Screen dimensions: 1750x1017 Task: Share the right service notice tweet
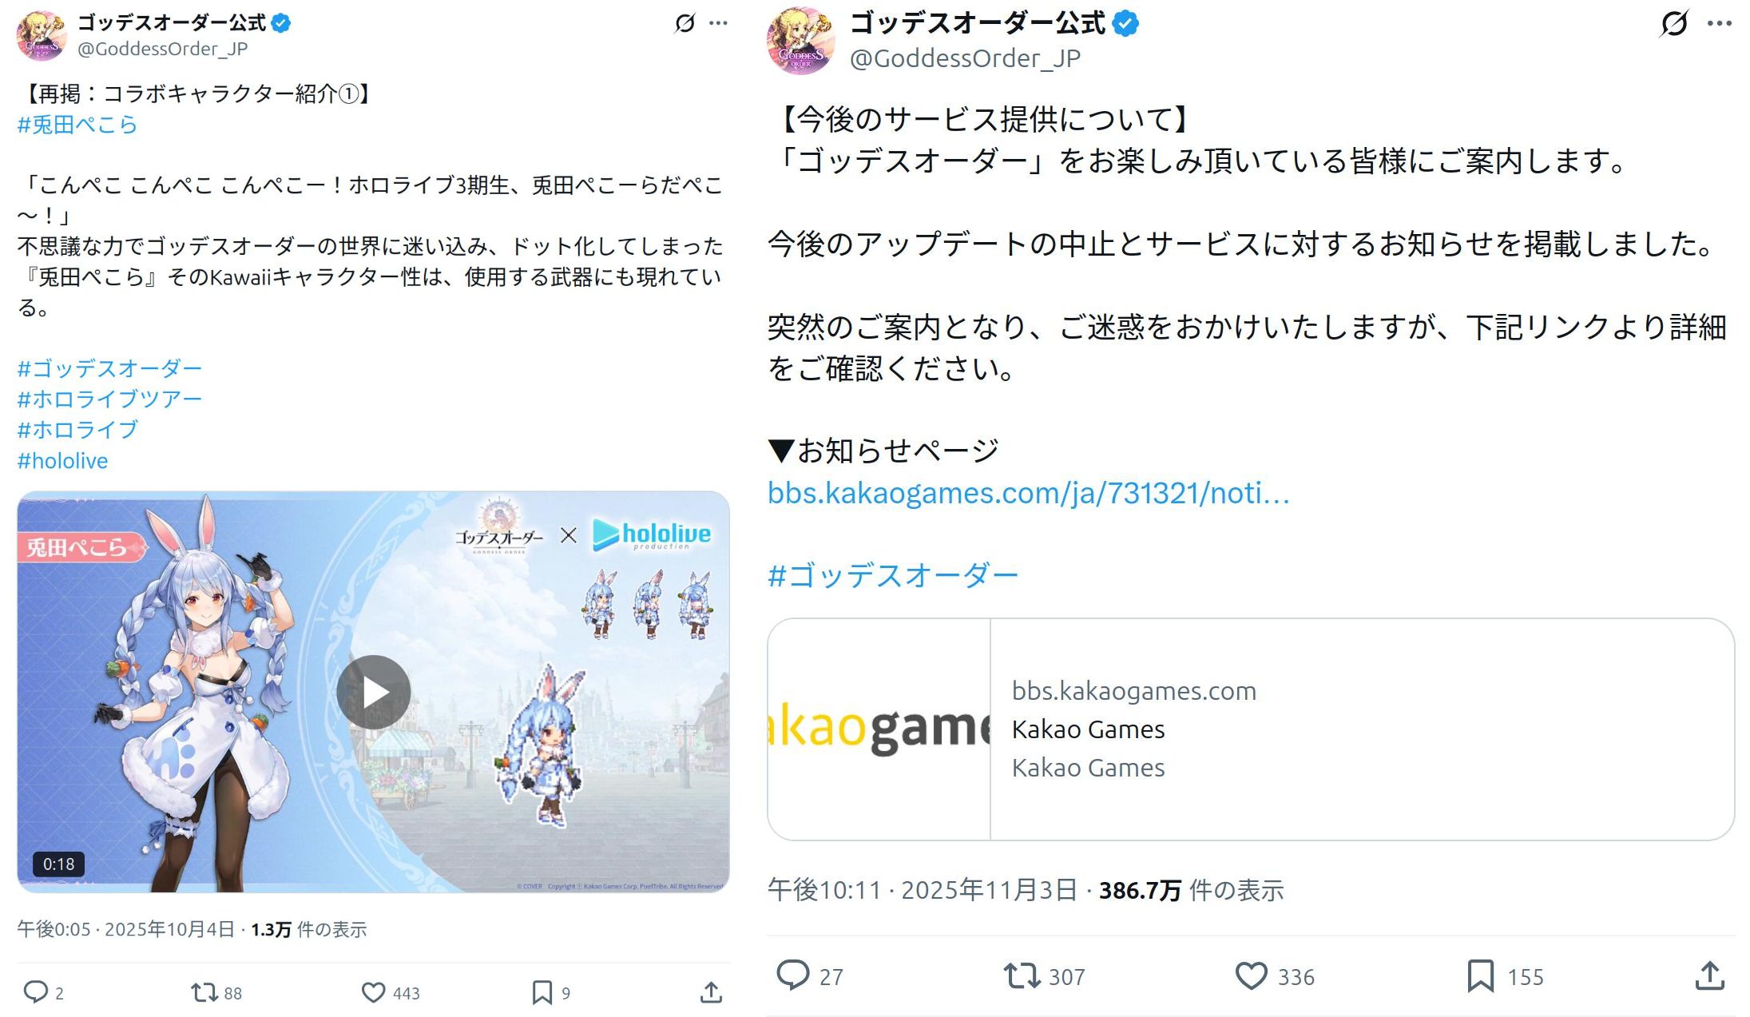tap(1709, 975)
